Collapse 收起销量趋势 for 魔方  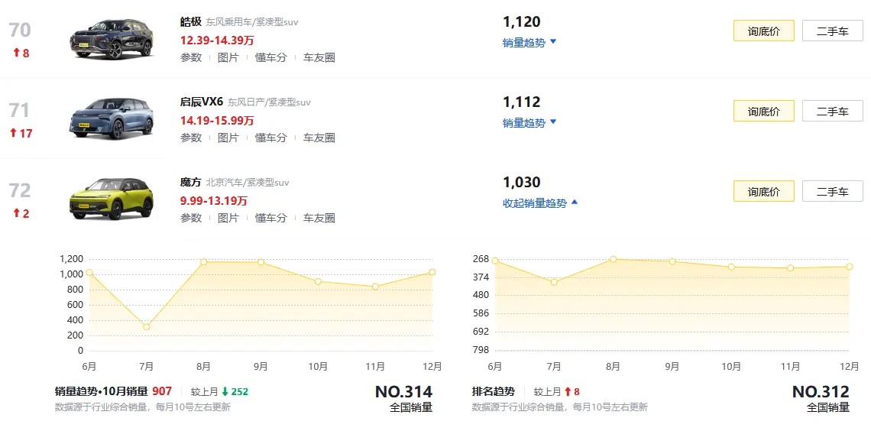coord(540,203)
